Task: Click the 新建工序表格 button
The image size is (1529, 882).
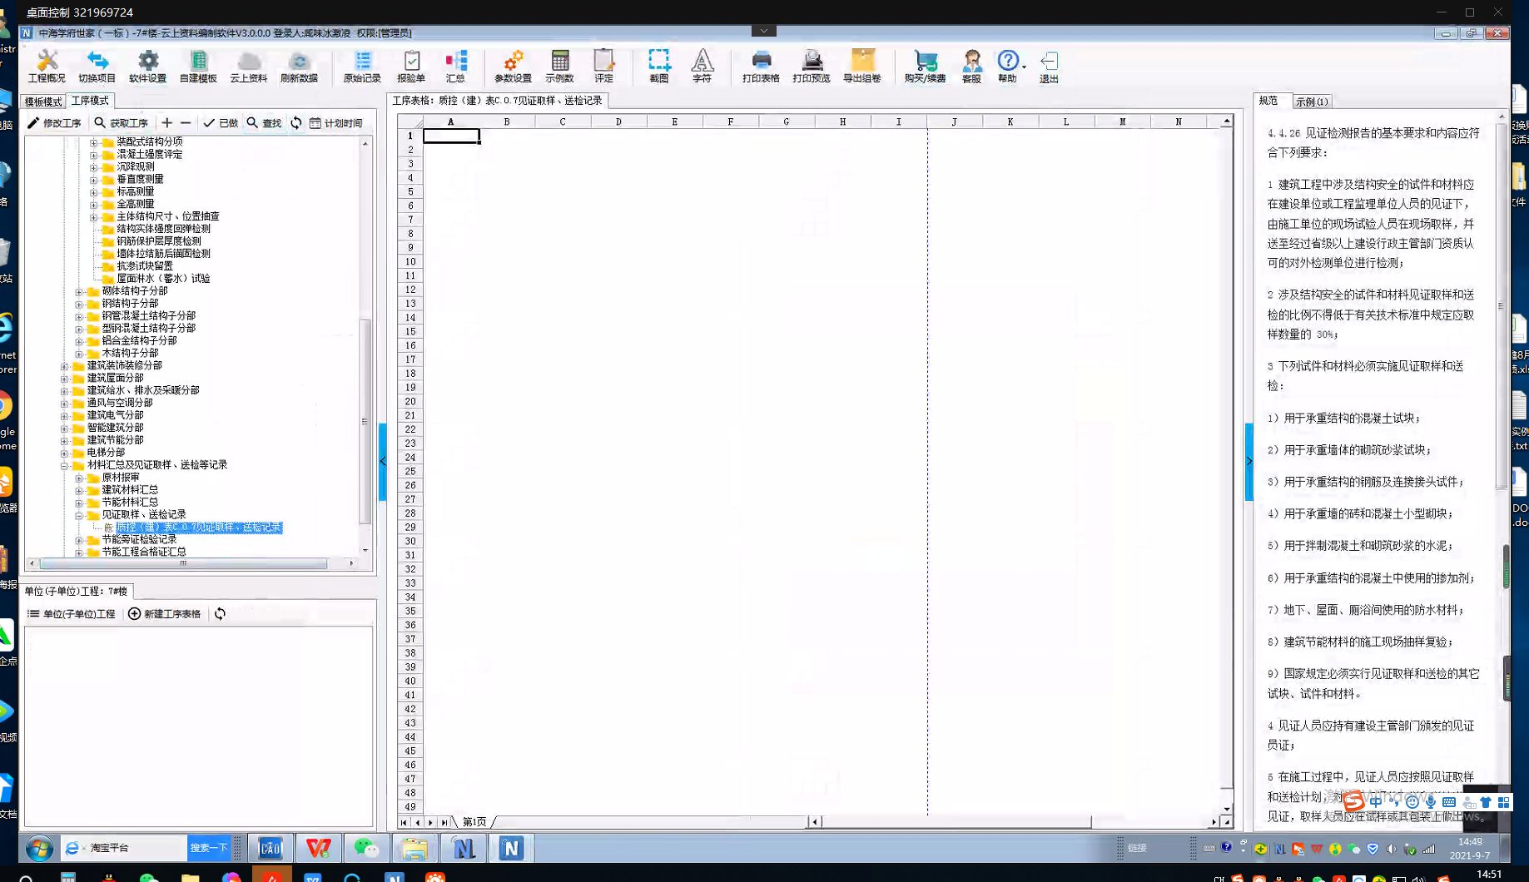Action: pos(164,614)
